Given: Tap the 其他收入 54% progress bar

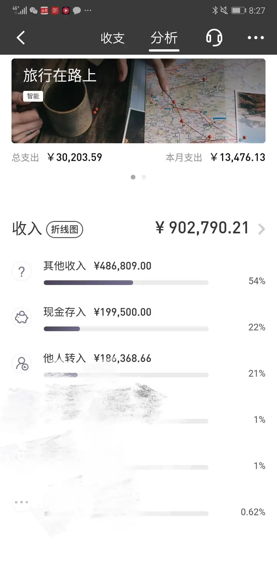Looking at the screenshot, I should (126, 283).
